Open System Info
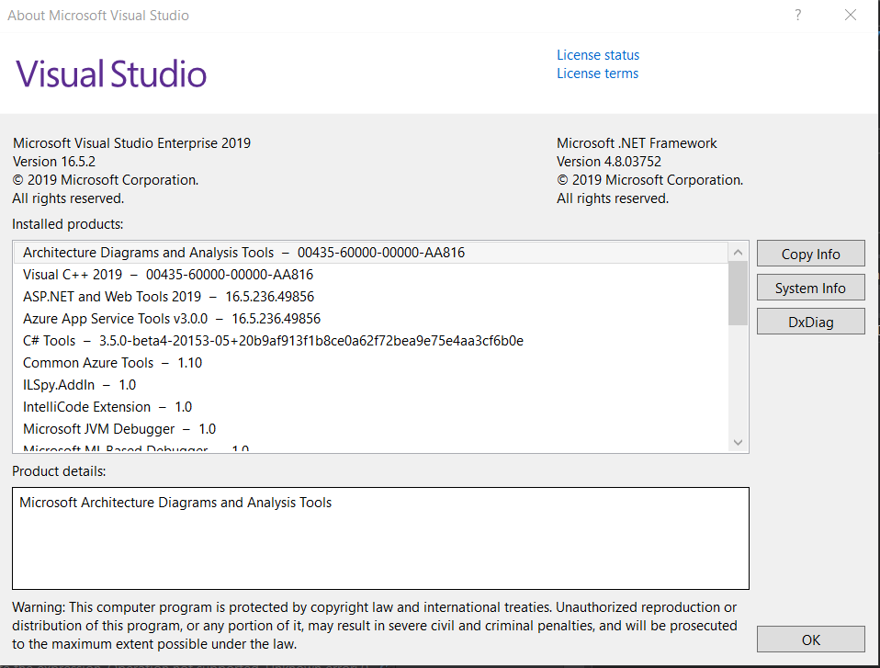Screen dimensions: 880x668 [810, 288]
